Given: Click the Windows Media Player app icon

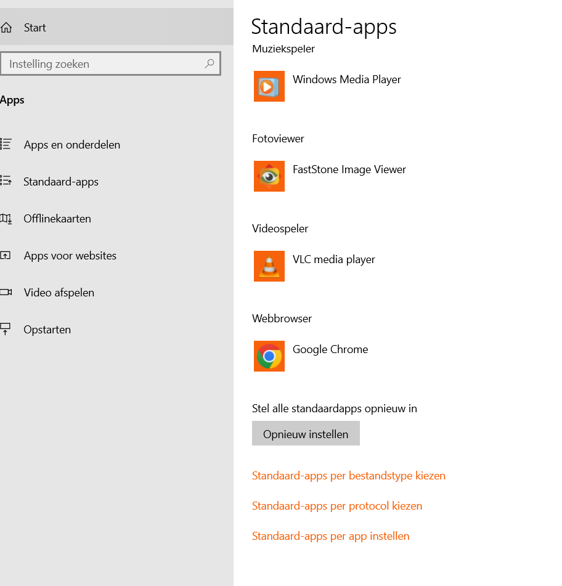Looking at the screenshot, I should tap(269, 86).
